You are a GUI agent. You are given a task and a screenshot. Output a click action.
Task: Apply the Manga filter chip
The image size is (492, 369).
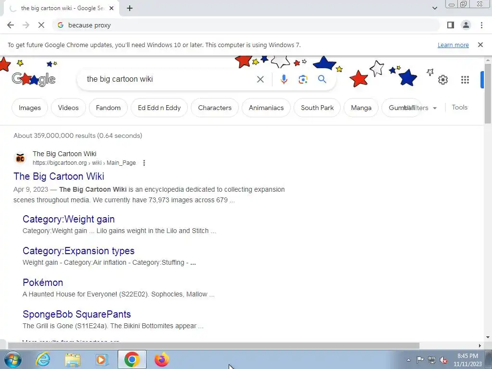(361, 108)
